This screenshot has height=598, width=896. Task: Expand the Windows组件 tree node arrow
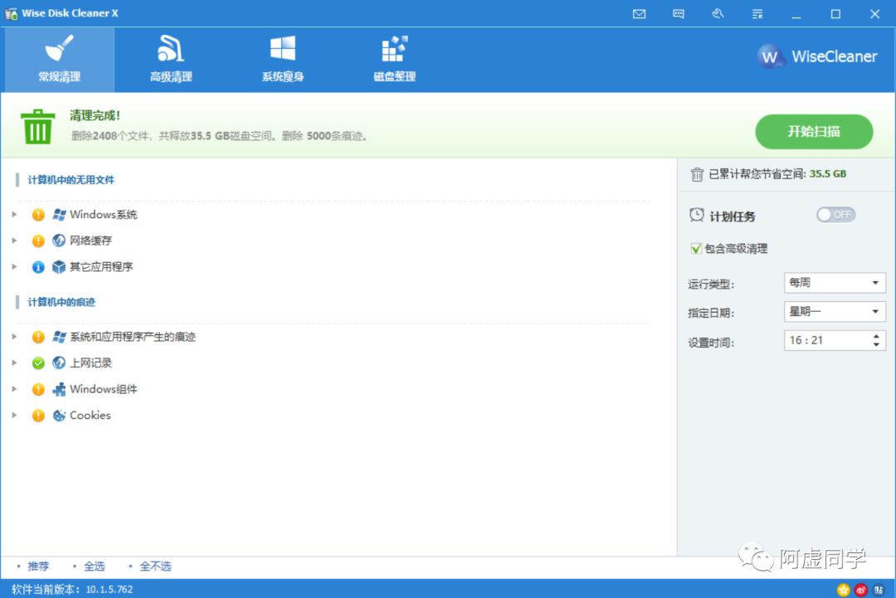pos(14,390)
